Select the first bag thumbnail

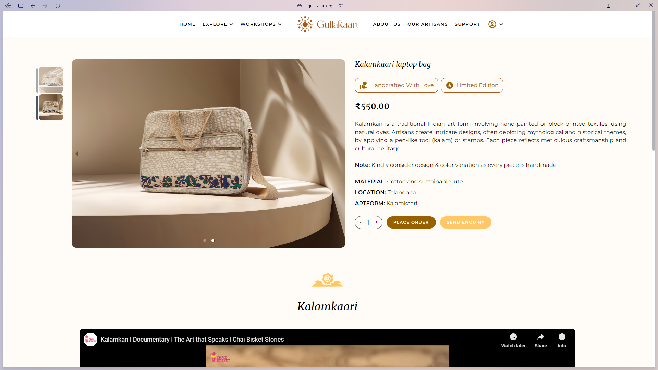(51, 80)
